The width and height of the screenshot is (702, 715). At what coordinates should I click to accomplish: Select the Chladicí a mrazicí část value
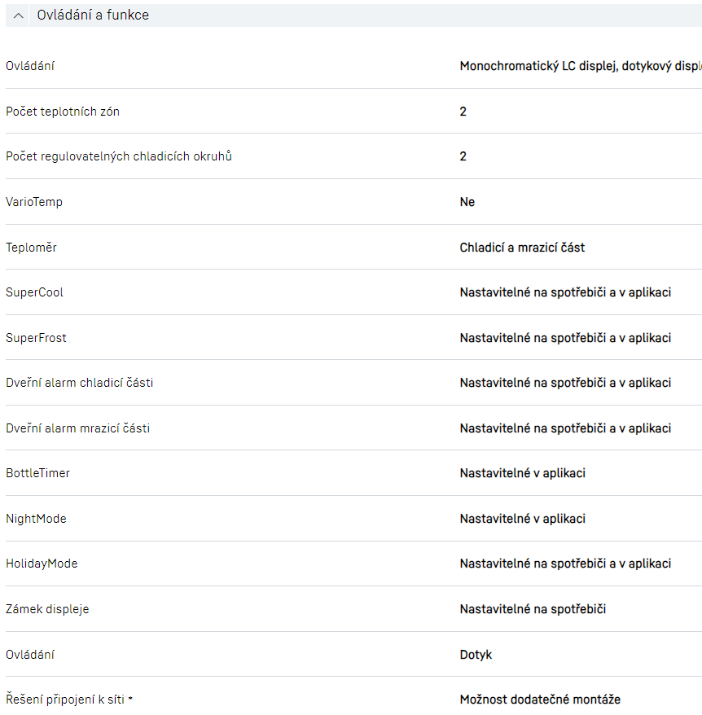click(522, 248)
